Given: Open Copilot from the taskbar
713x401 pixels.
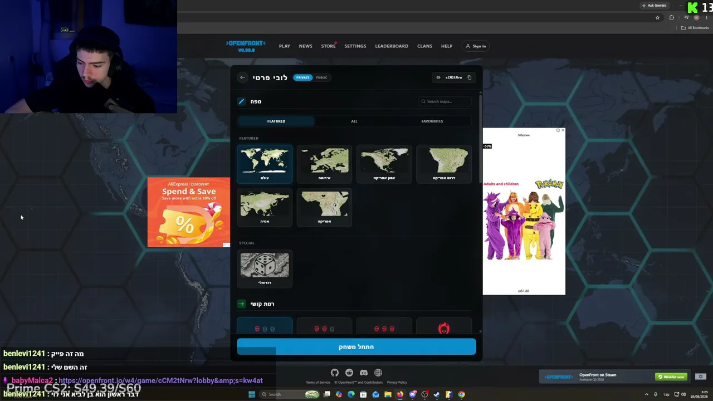Looking at the screenshot, I should tap(339, 394).
